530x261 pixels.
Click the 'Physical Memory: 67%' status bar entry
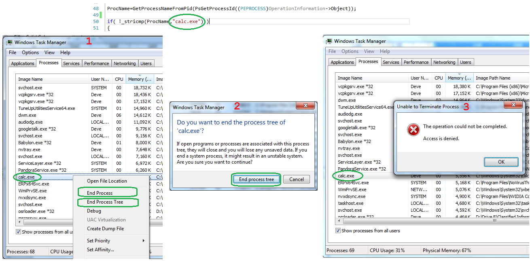point(447,250)
